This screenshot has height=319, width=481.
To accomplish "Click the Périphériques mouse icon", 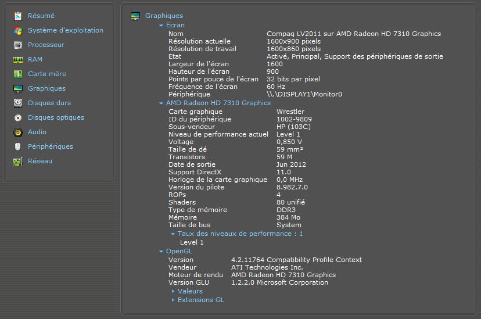I will pyautogui.click(x=18, y=146).
